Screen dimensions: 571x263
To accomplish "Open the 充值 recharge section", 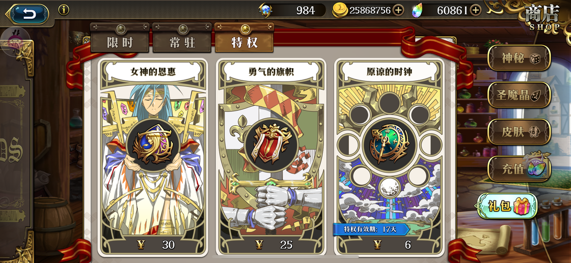I will [519, 169].
